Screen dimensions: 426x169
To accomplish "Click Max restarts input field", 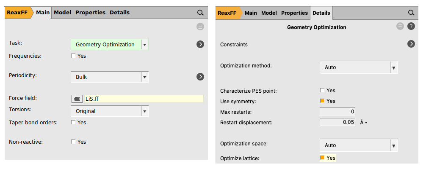I will (x=337, y=111).
